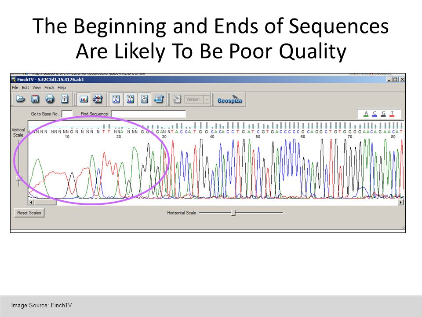Open the View menu
This screenshot has height=317, width=422.
click(x=36, y=88)
